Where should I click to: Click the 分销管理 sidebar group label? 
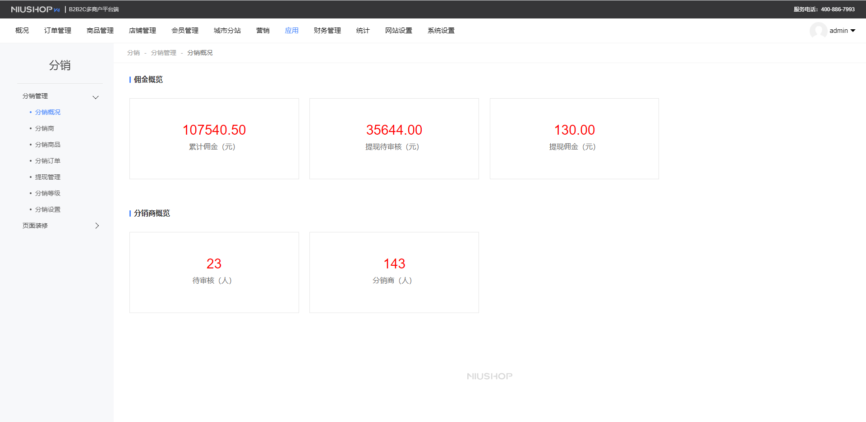tap(35, 96)
